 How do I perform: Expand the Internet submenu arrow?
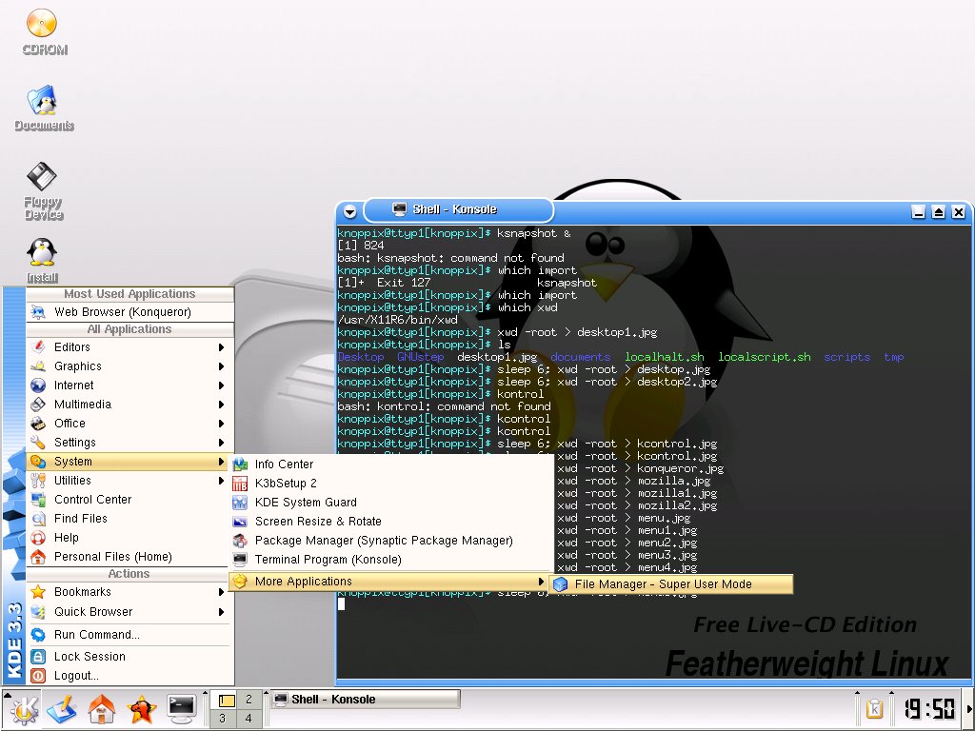(221, 385)
